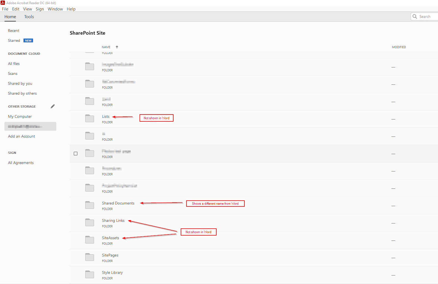The width and height of the screenshot is (438, 284).
Task: Open Shared by others
Action: [22, 93]
